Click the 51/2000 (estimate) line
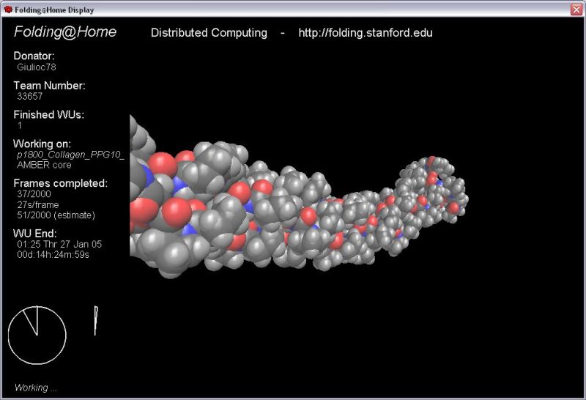The image size is (586, 400). click(56, 215)
